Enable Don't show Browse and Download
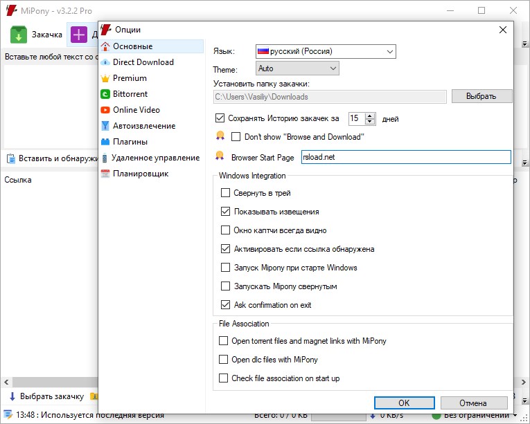This screenshot has width=530, height=424. (x=236, y=137)
